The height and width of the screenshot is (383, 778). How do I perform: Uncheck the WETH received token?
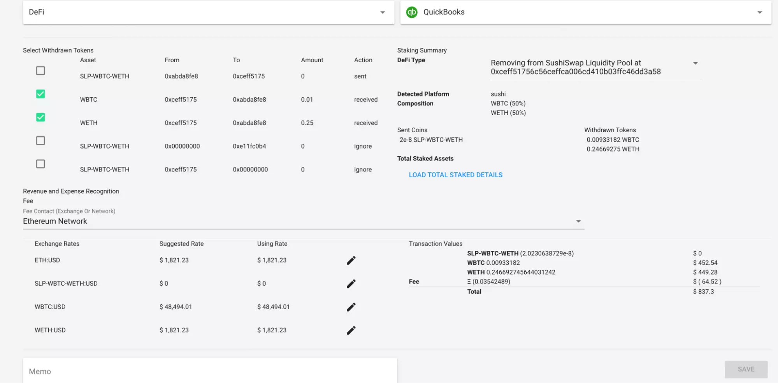coord(40,117)
